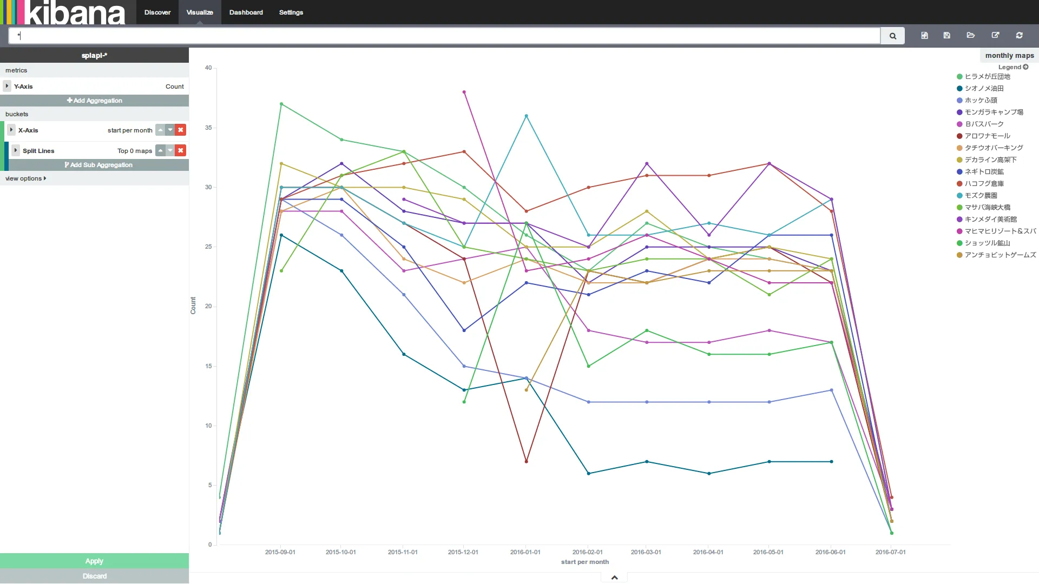Click the Save Visualization floppy icon
Viewport: 1039px width, 584px height.
click(x=946, y=35)
